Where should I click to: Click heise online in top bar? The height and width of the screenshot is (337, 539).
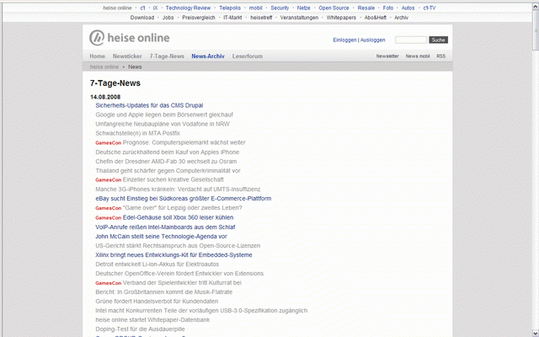point(117,8)
